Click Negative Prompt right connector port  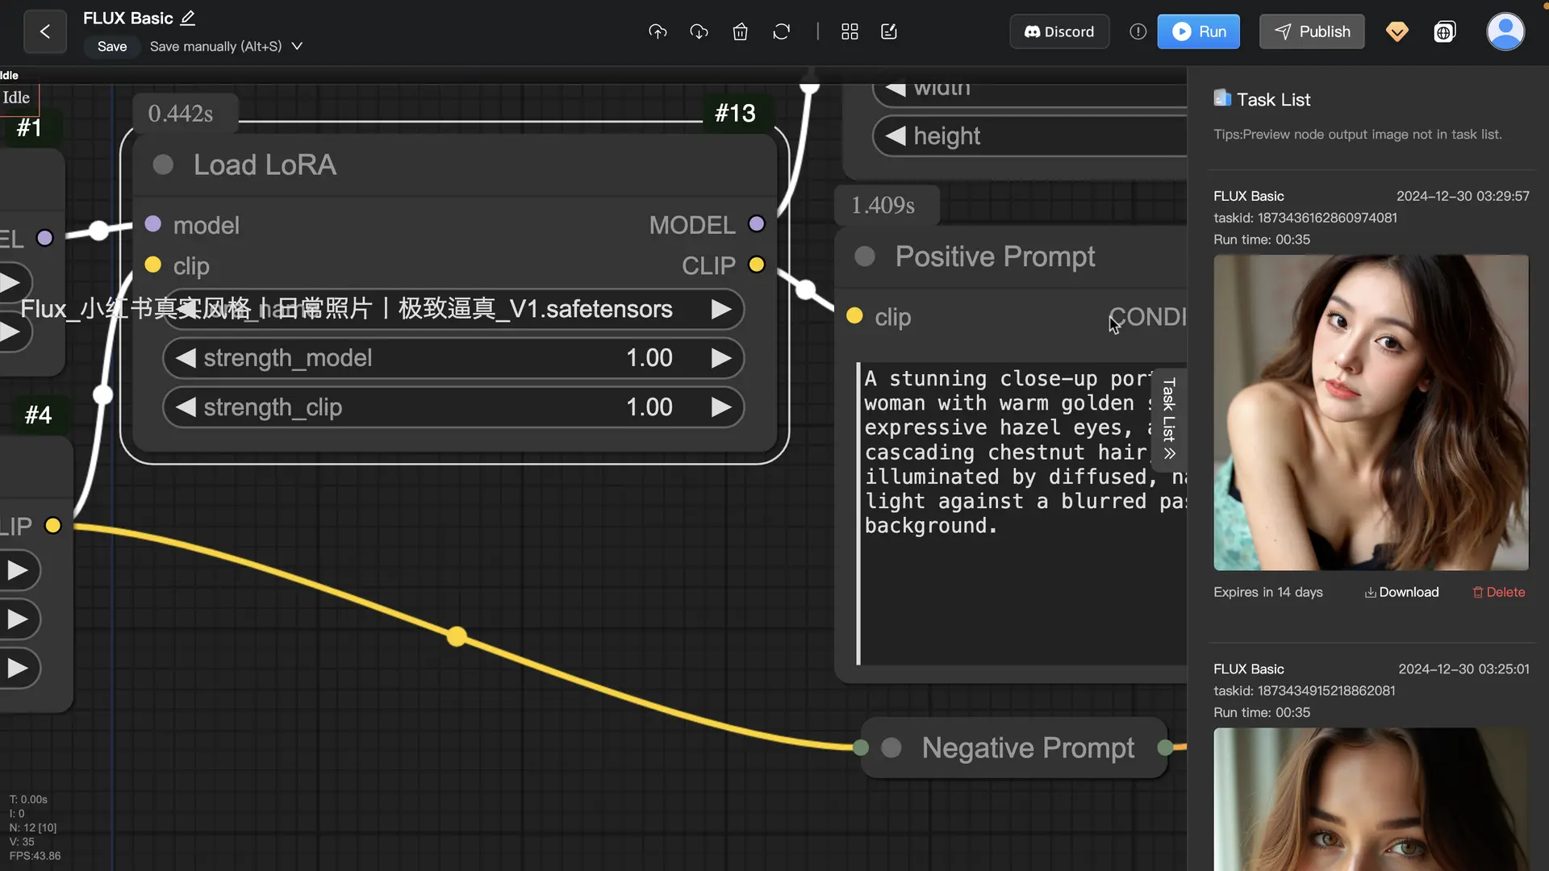coord(1165,748)
